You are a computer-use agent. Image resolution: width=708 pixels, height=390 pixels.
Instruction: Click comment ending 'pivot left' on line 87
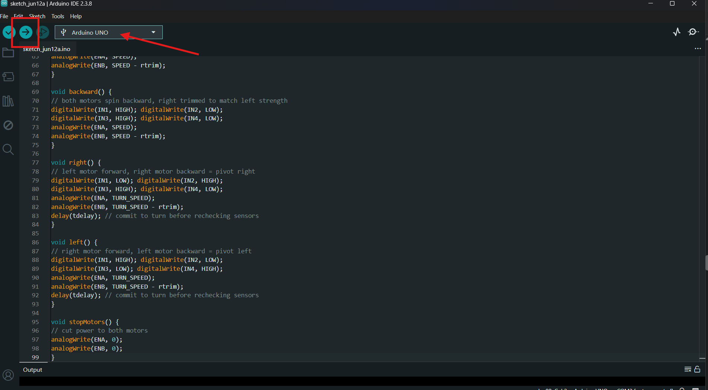coord(151,251)
